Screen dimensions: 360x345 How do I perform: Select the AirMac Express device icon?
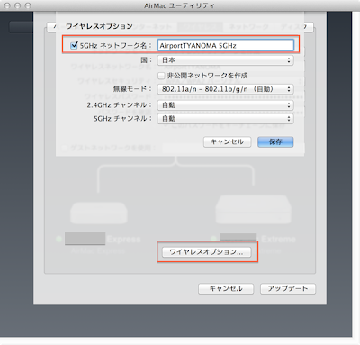(99, 213)
